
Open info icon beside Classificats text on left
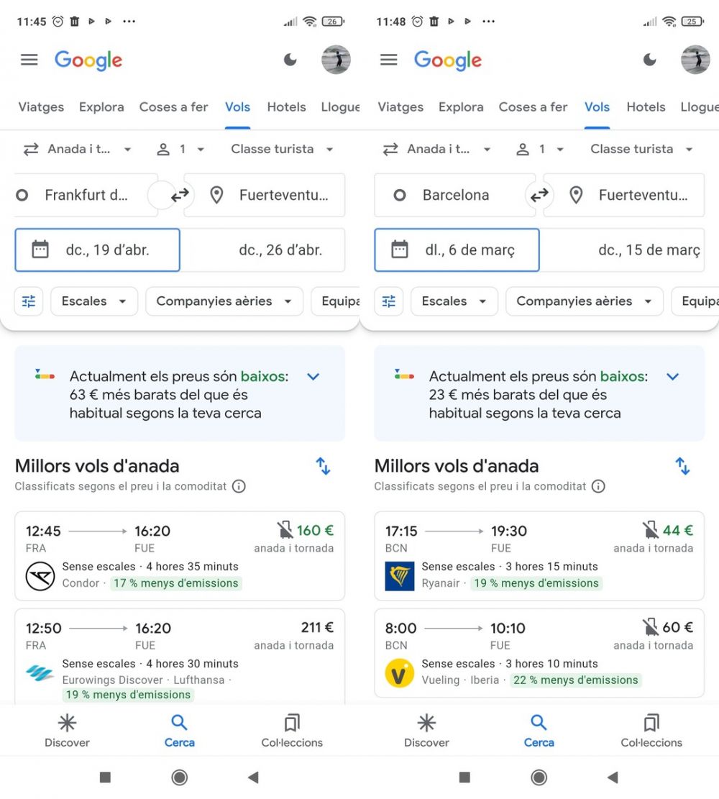click(x=239, y=486)
